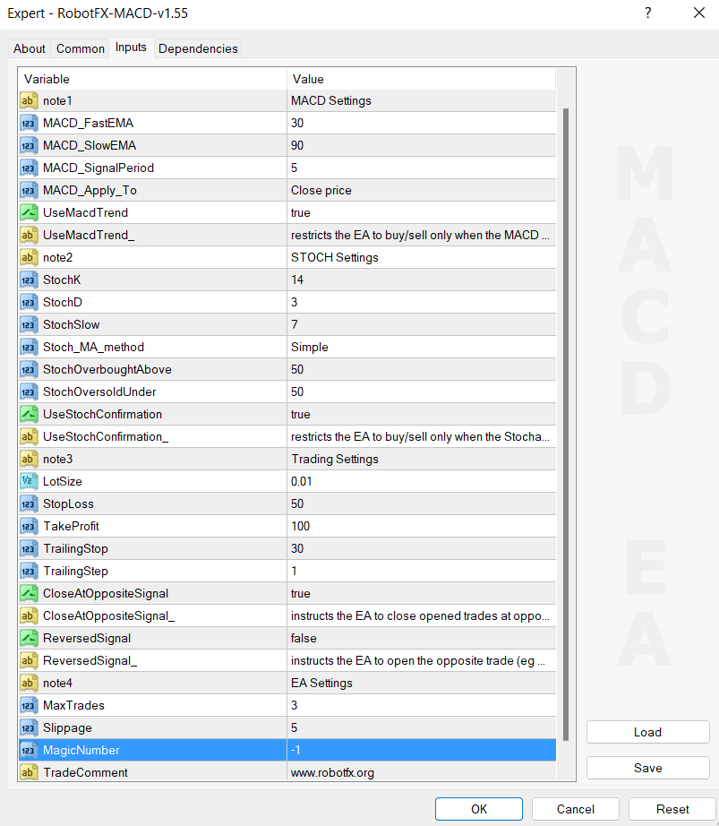Click the string icon beside TradeComment

click(x=29, y=772)
